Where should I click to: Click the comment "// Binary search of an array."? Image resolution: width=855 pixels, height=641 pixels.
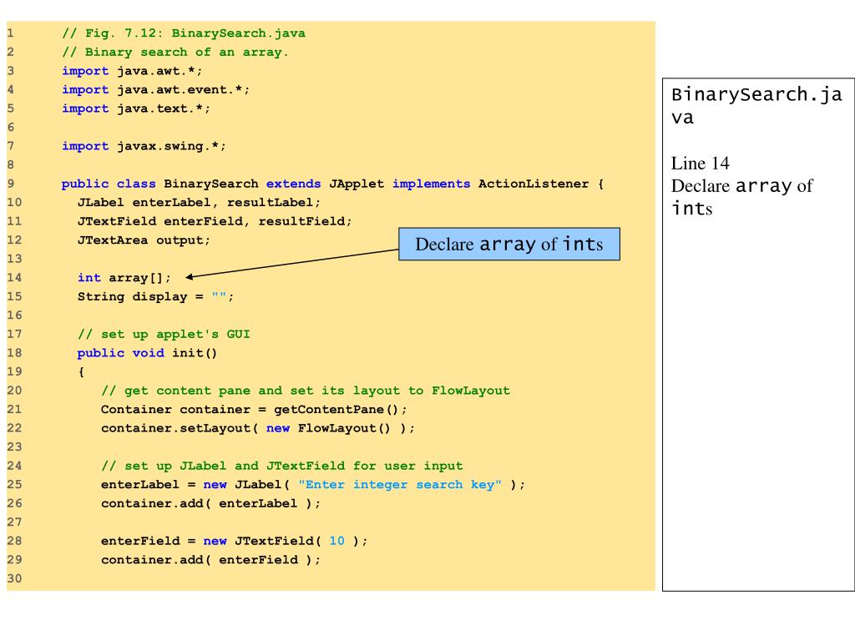175,53
